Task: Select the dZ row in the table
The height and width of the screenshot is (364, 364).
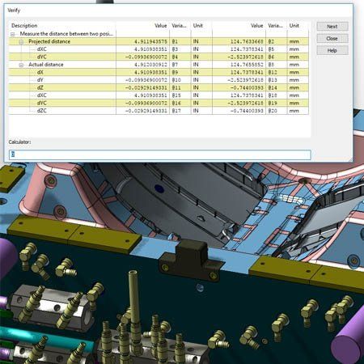Action: click(159, 87)
